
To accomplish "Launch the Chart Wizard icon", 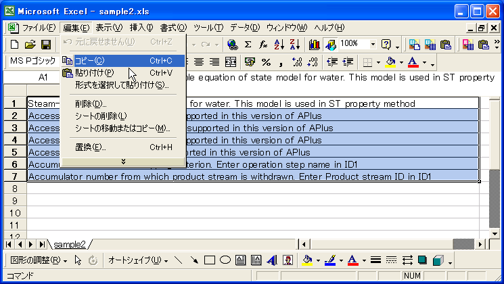I will pos(314,45).
